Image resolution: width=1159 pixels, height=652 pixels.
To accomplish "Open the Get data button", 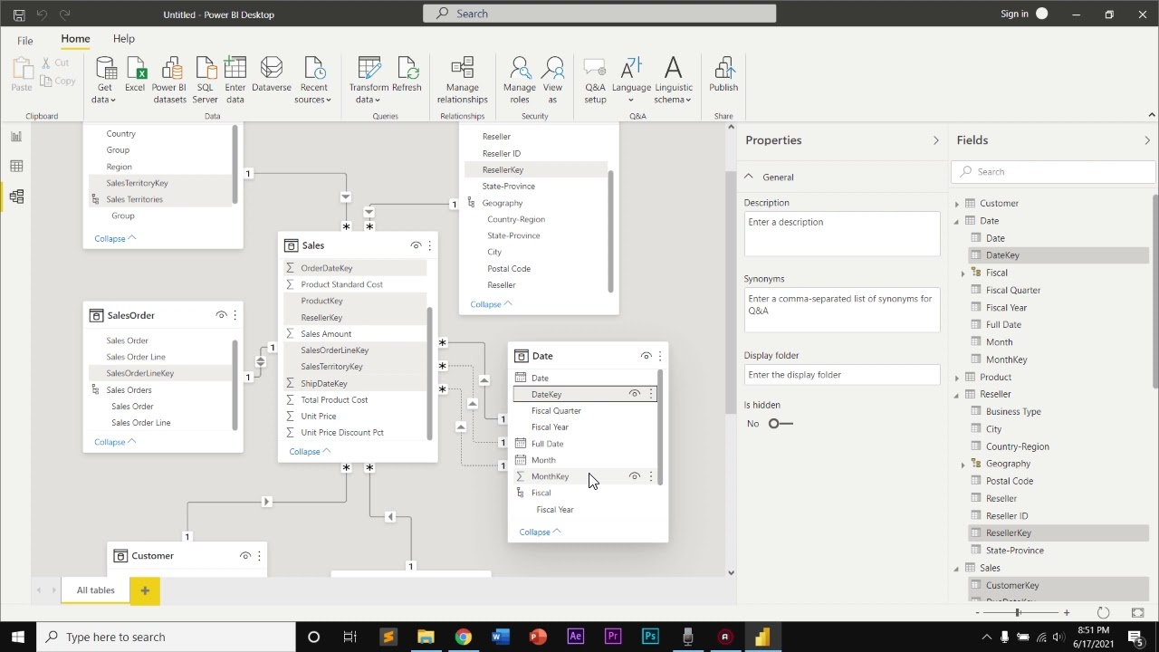I will coord(105,80).
